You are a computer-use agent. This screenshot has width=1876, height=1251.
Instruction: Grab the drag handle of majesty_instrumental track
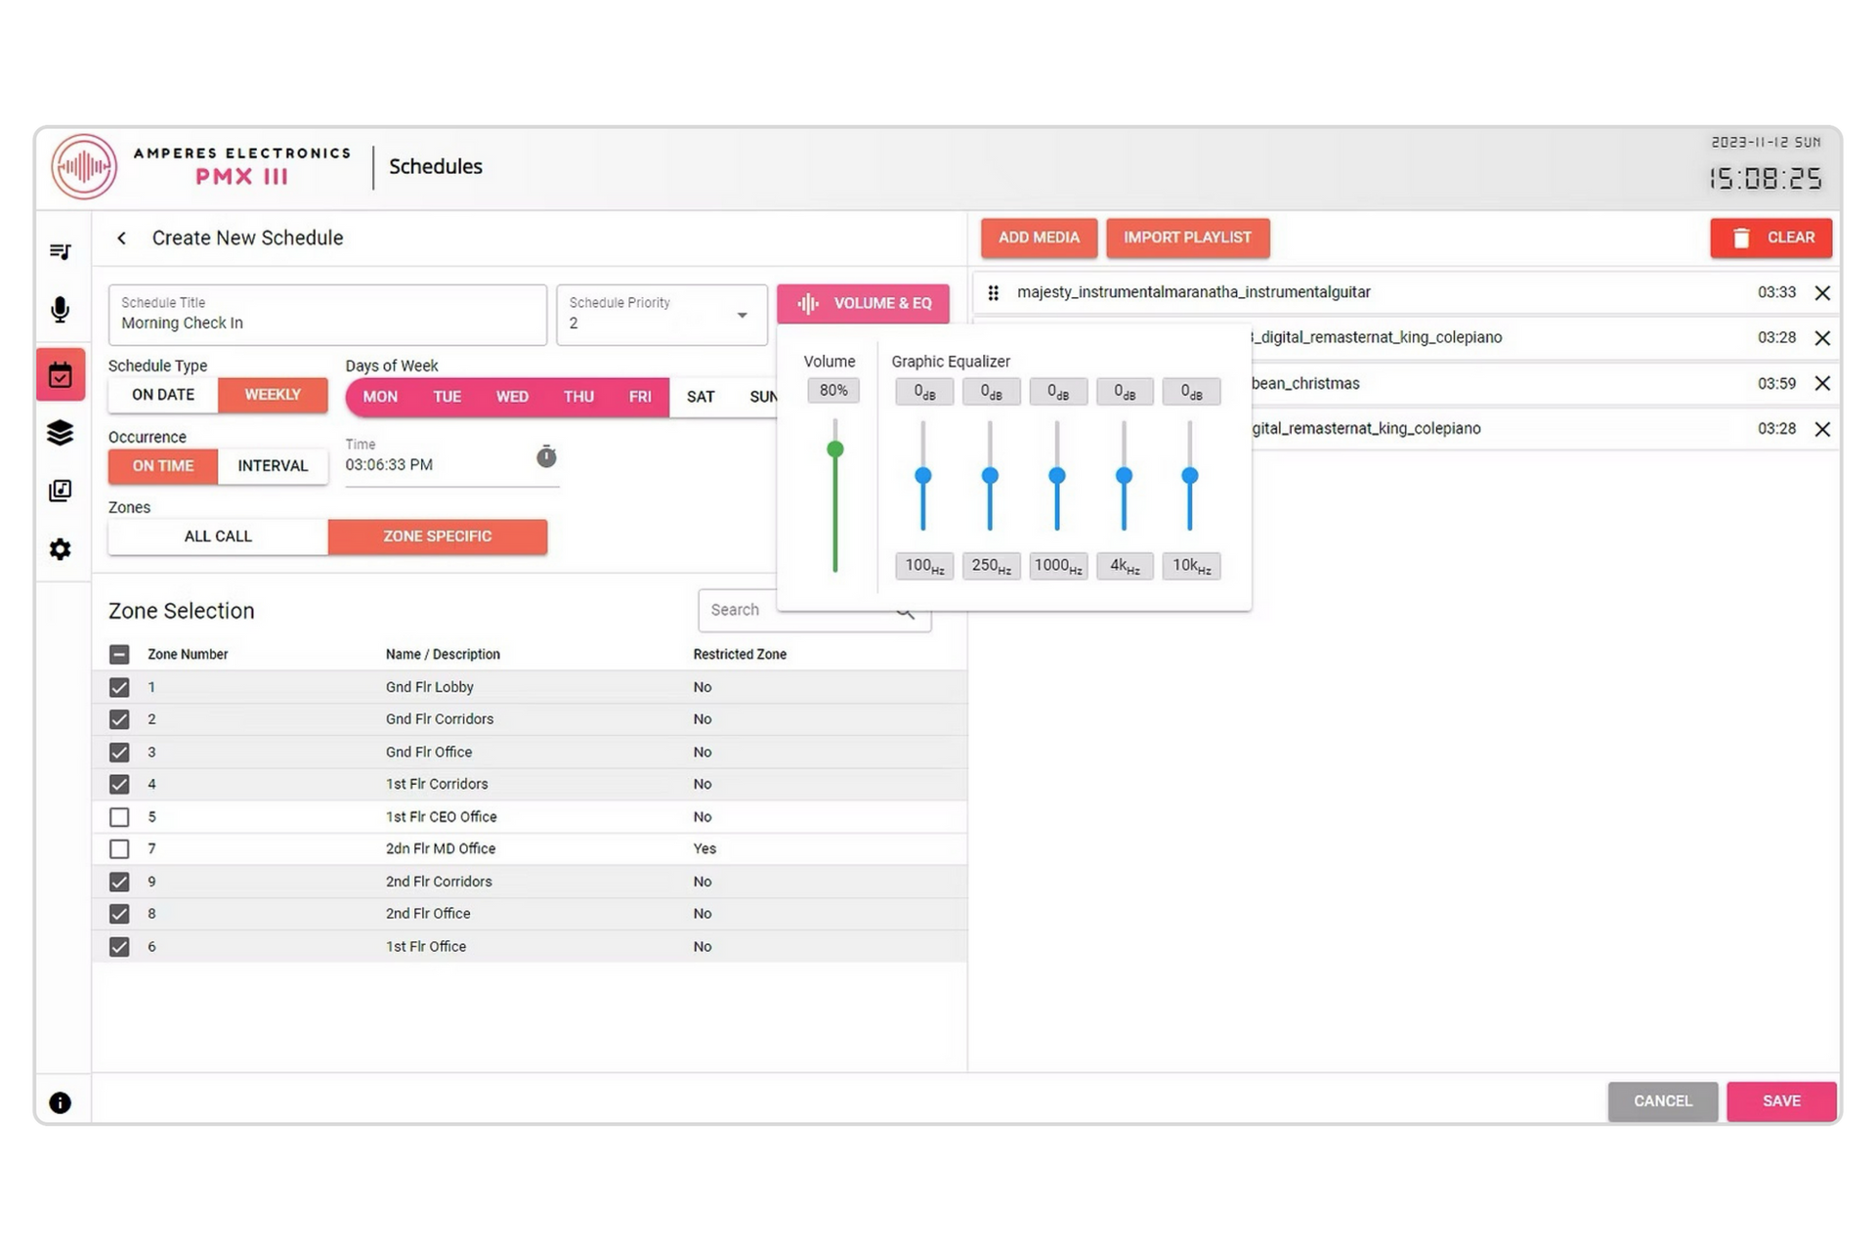click(993, 292)
